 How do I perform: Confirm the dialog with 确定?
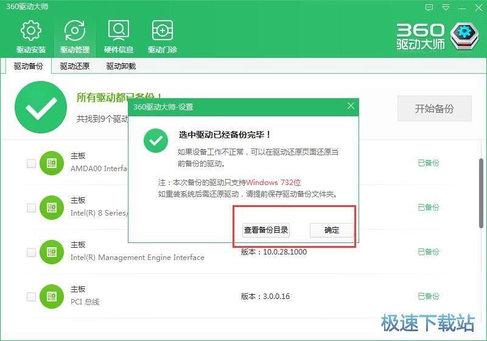tap(331, 230)
